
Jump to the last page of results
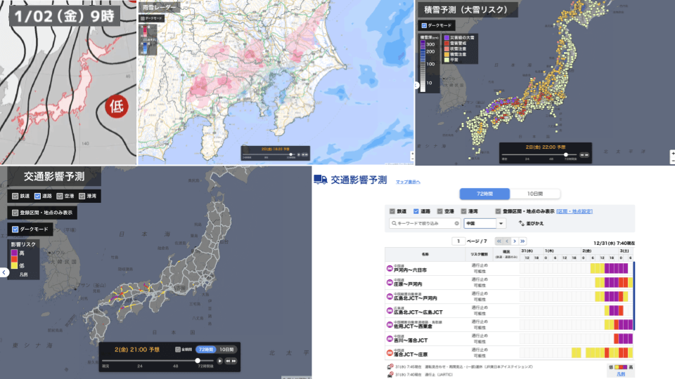pos(524,241)
